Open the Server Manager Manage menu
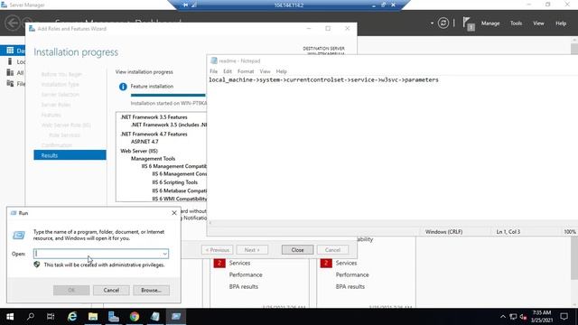 (490, 23)
